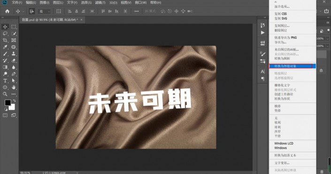
Task: Click the delete layer trash icon
Action: (x=322, y=172)
